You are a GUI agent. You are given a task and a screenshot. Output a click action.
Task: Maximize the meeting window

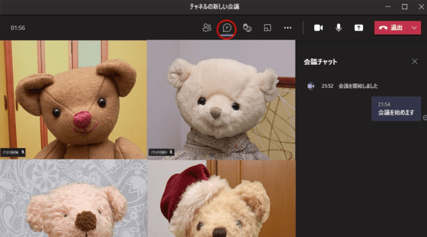click(405, 6)
